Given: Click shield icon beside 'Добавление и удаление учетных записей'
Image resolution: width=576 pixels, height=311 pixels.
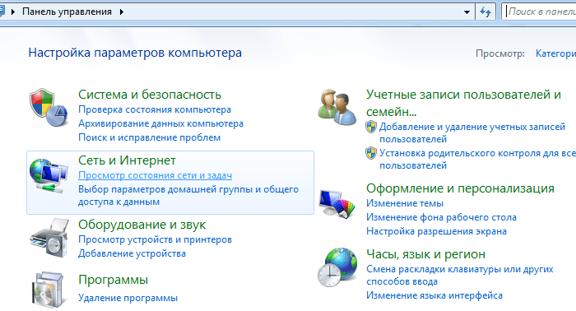Looking at the screenshot, I should click(x=371, y=127).
